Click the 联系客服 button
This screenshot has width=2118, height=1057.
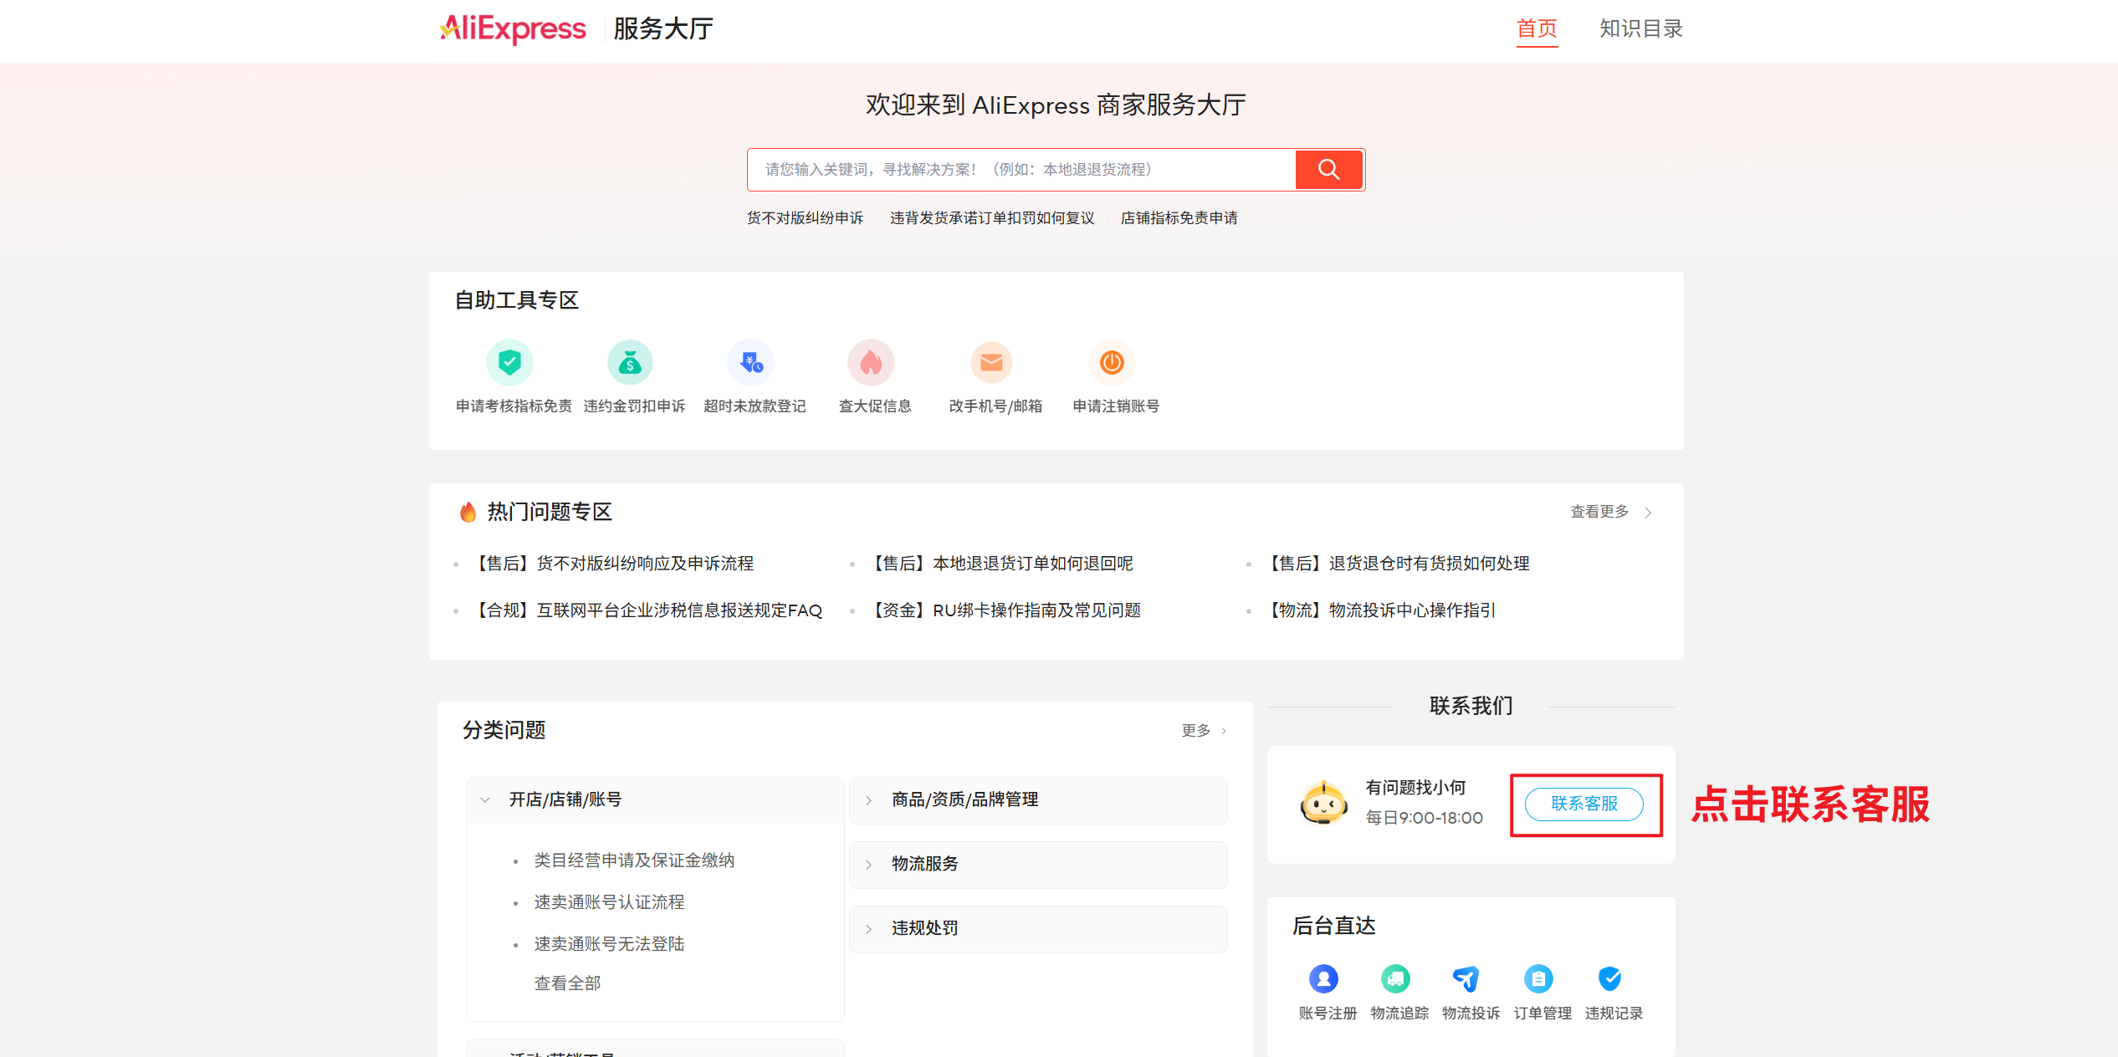1583,804
